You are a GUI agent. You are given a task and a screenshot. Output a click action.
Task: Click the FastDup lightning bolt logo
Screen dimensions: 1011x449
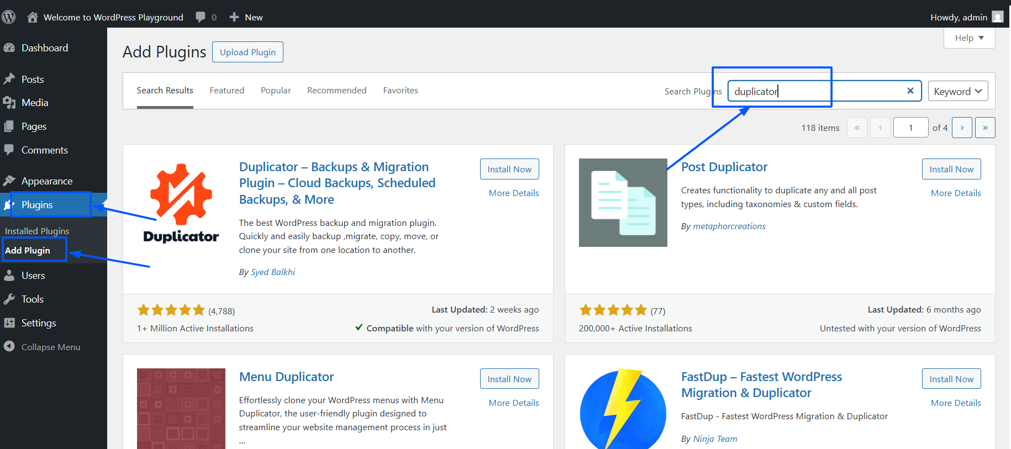[623, 409]
